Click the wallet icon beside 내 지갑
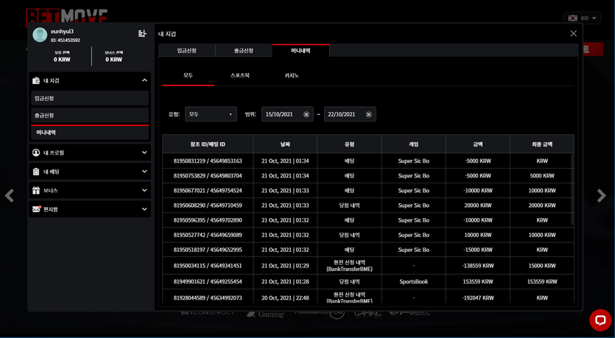The width and height of the screenshot is (615, 338). pyautogui.click(x=36, y=80)
